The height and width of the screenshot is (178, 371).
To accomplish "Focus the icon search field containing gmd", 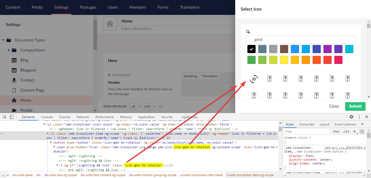I will pyautogui.click(x=301, y=40).
